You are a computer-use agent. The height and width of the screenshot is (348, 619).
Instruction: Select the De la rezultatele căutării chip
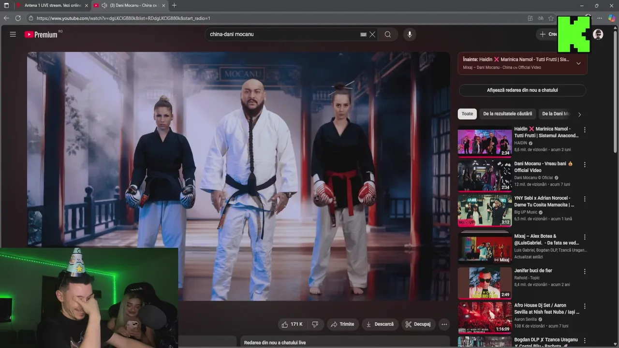507,114
